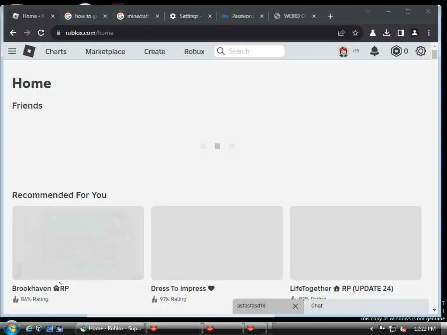Viewport: 447px width, 335px height.
Task: Click the Brookhaven RP title link
Action: (41, 289)
